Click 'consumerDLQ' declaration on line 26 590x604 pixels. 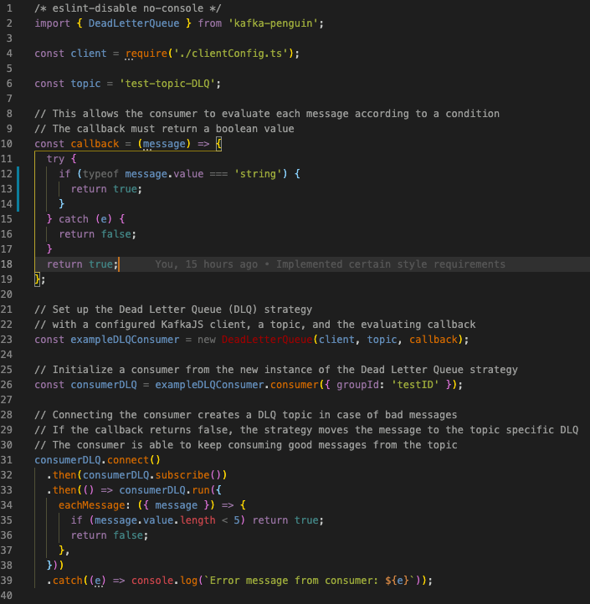[104, 385]
